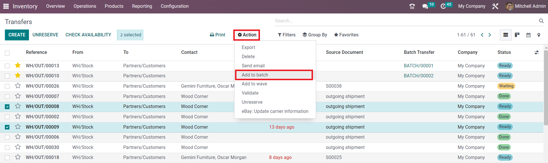Choose Add to batch from Action menu
Screen dimensions: 548x163
(x=255, y=75)
